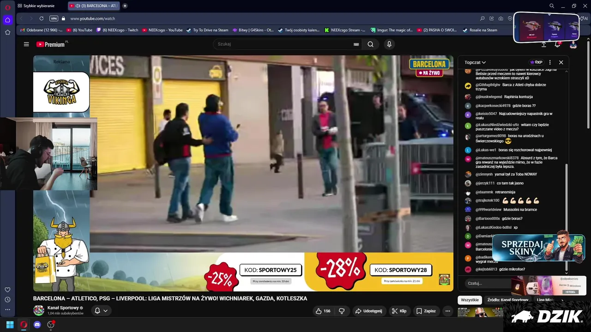Open Opera sidebar heart pinboards icon

(x=7, y=290)
